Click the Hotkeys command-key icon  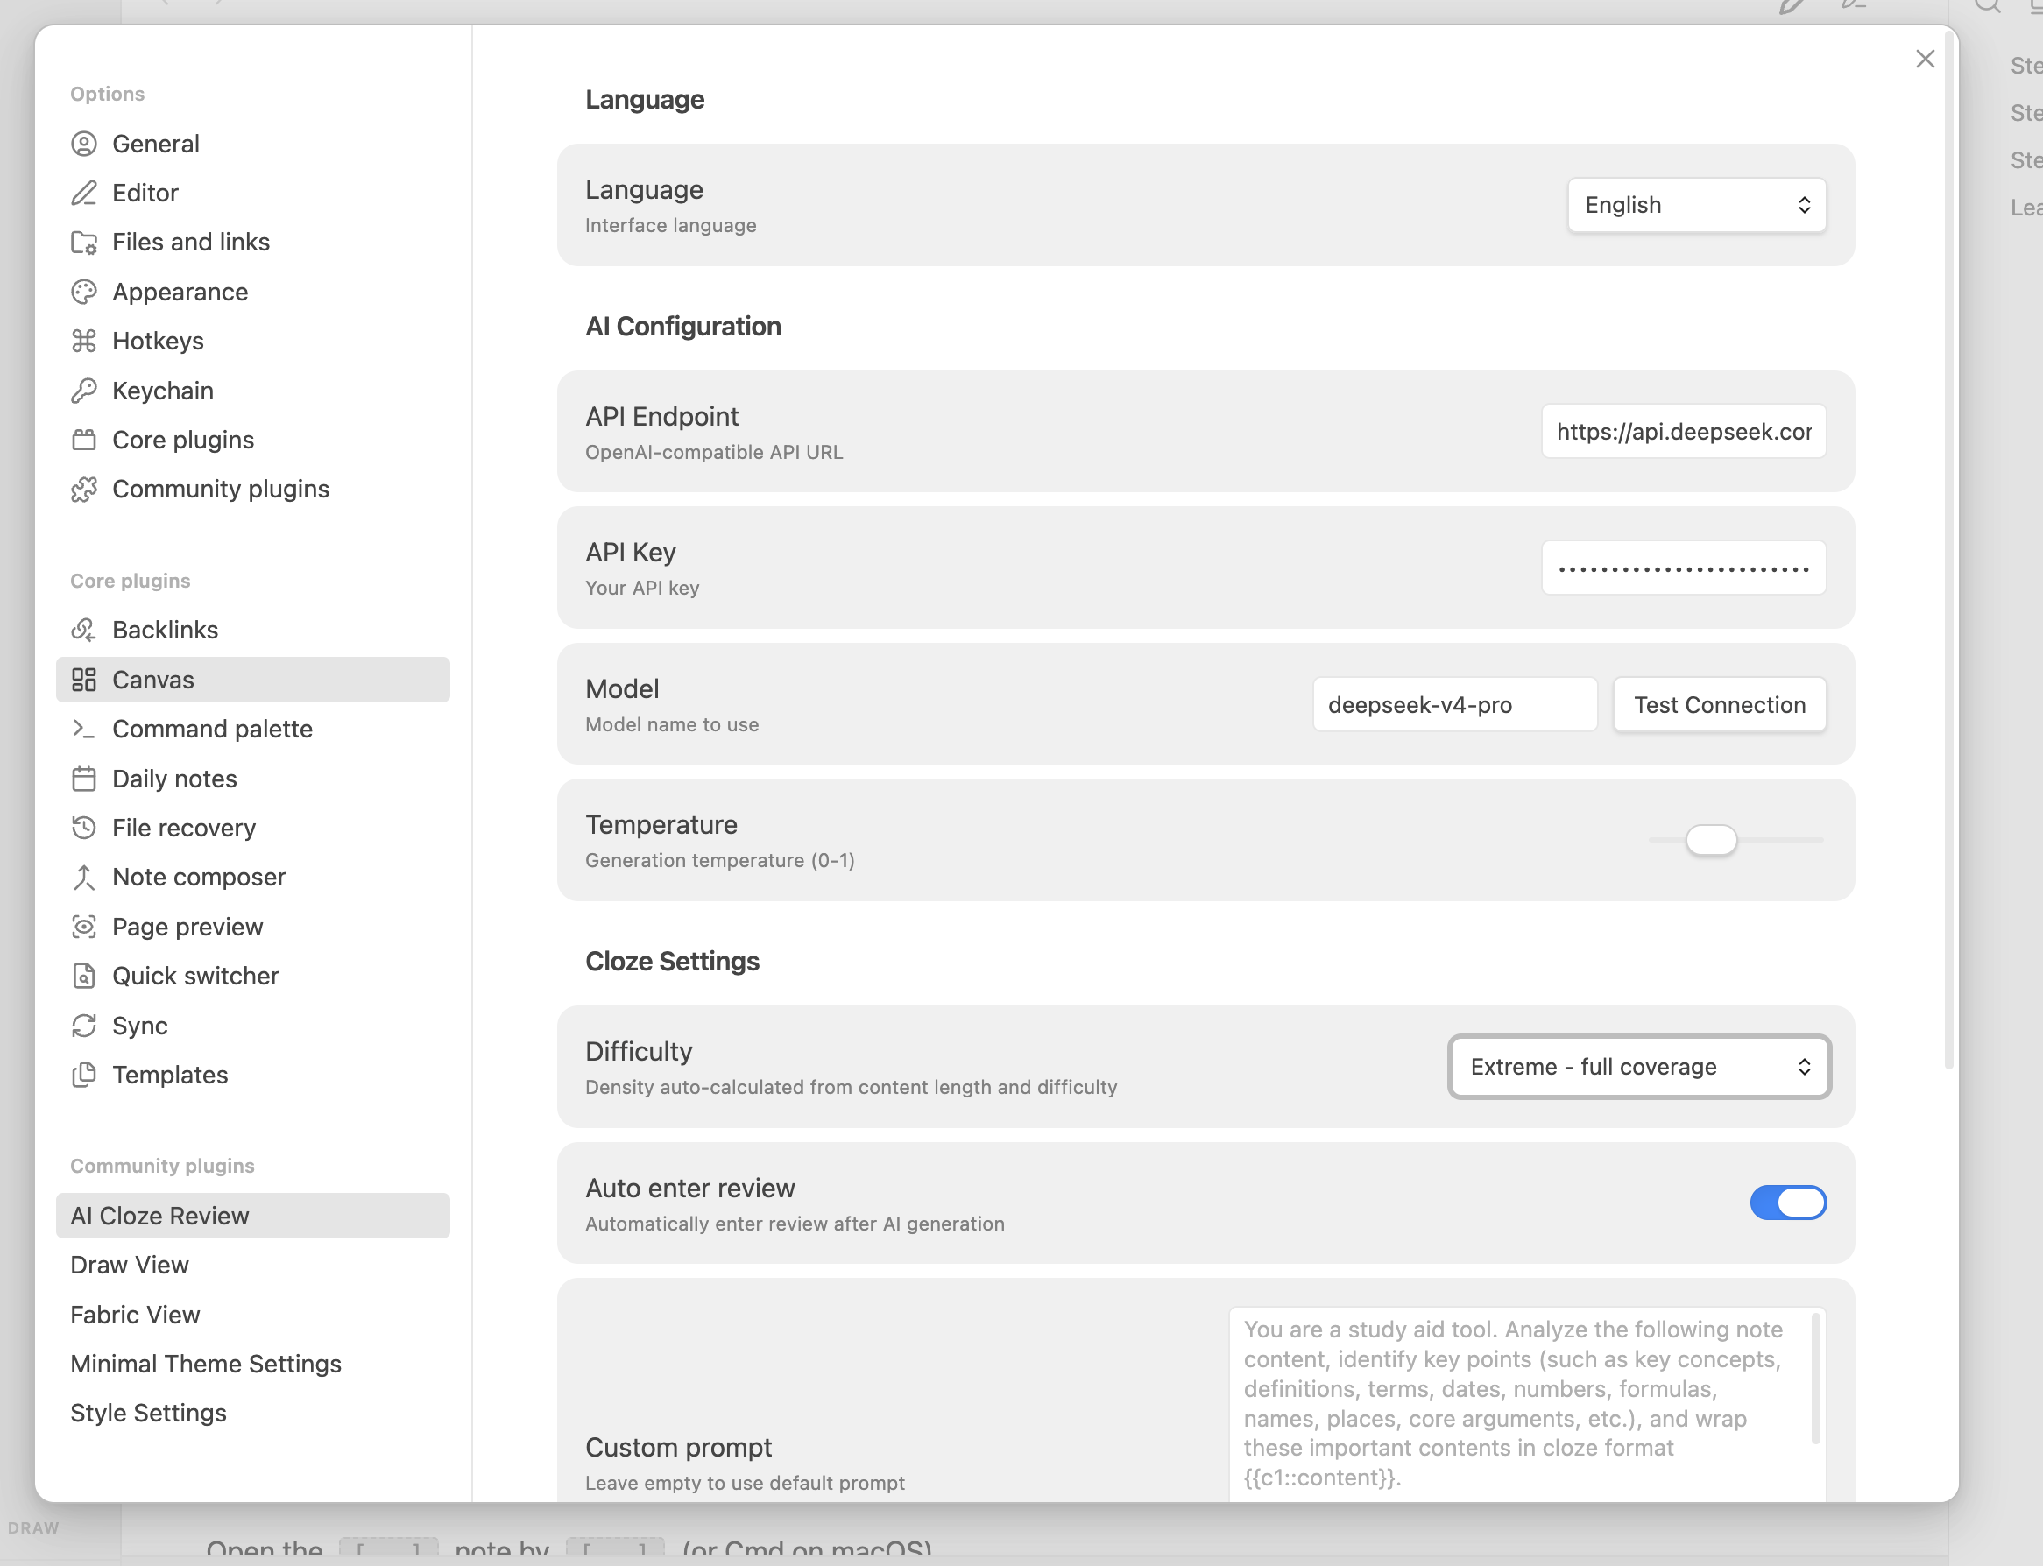click(84, 342)
